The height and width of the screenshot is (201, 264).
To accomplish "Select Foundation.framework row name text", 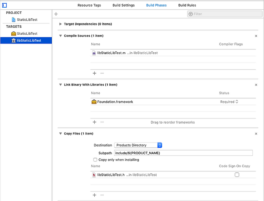I will (x=115, y=102).
